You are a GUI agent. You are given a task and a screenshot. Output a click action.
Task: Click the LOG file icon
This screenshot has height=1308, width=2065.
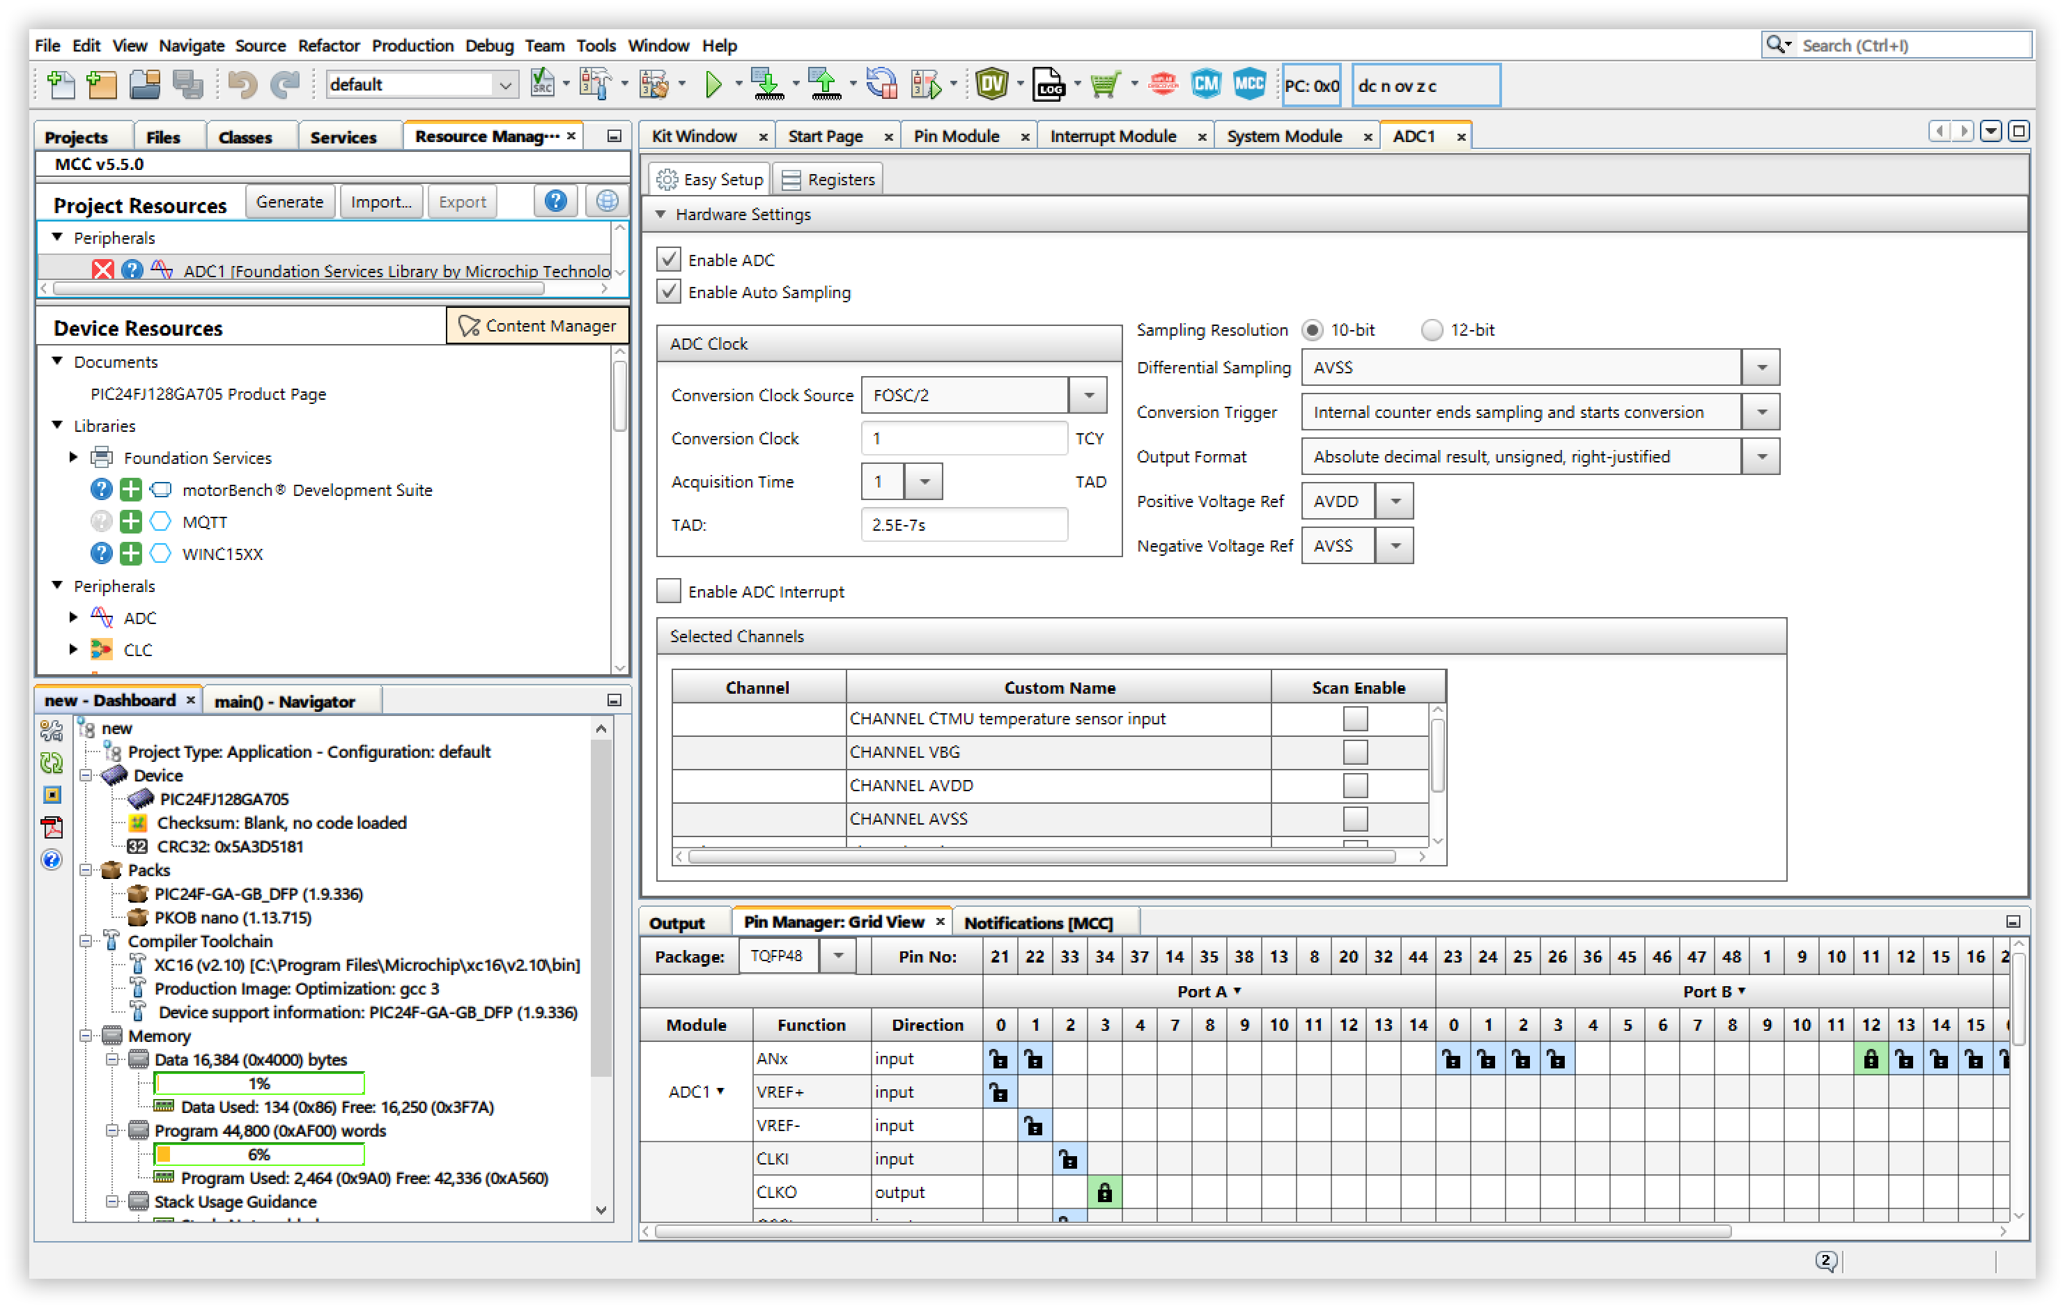1049,85
